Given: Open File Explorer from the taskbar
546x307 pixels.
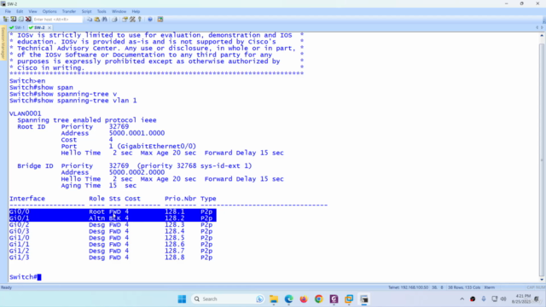Looking at the screenshot, I should [274, 299].
